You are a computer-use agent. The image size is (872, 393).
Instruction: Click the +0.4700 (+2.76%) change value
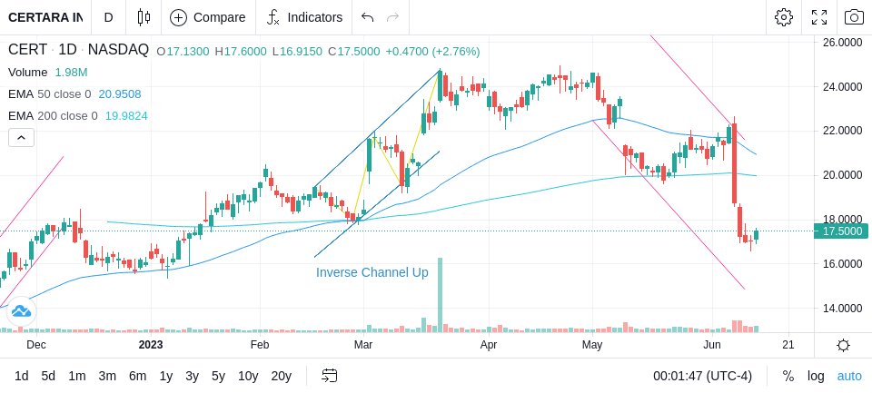432,52
